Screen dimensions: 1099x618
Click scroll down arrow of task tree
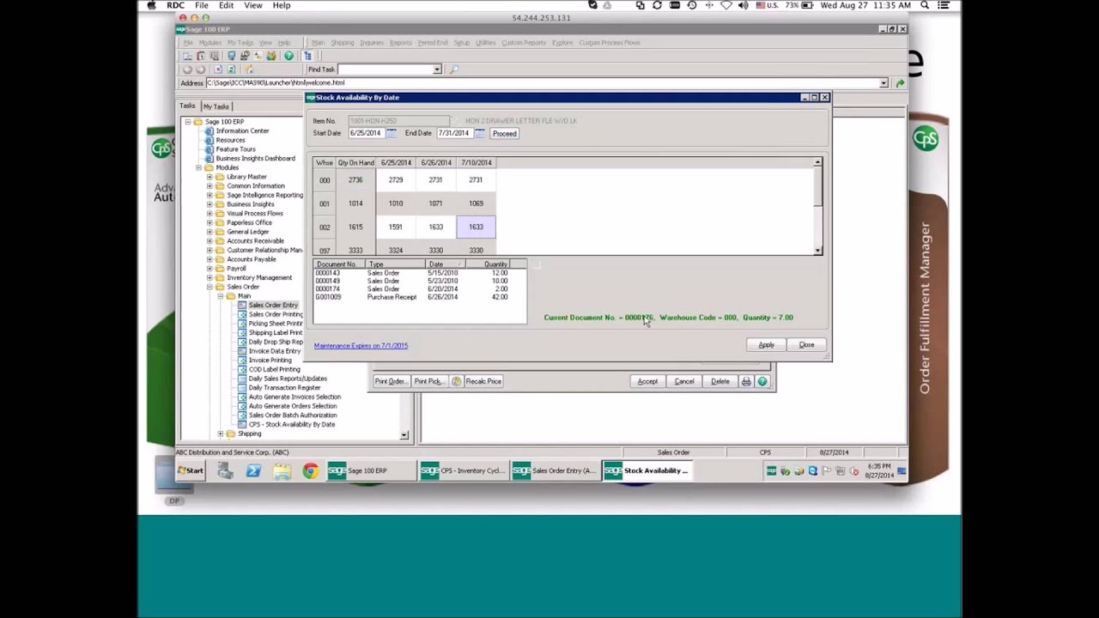[x=404, y=435]
